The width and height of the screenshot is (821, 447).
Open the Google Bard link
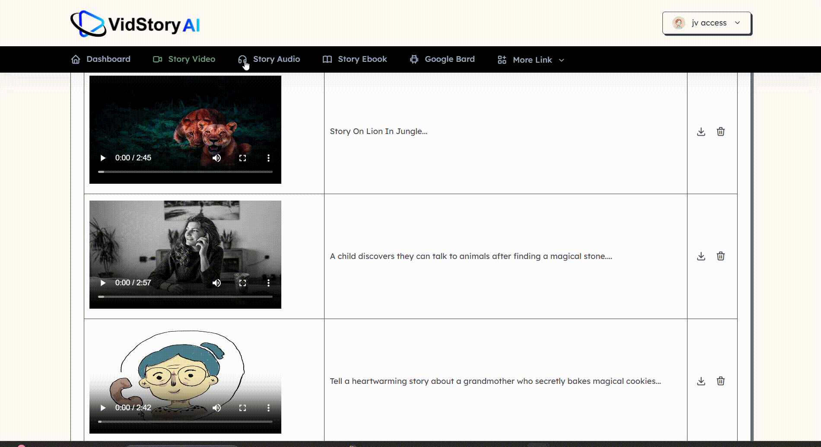tap(442, 59)
